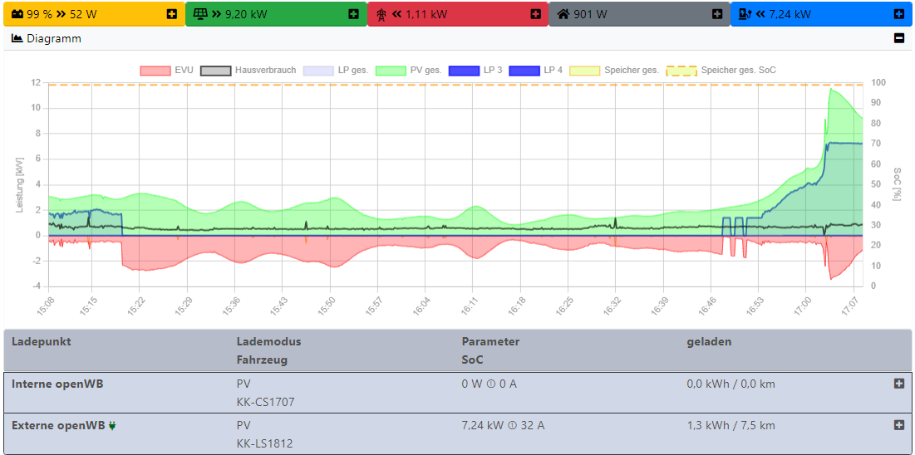915x455 pixels.
Task: Click the green plug icon next to Externe openWB
Action: click(112, 426)
